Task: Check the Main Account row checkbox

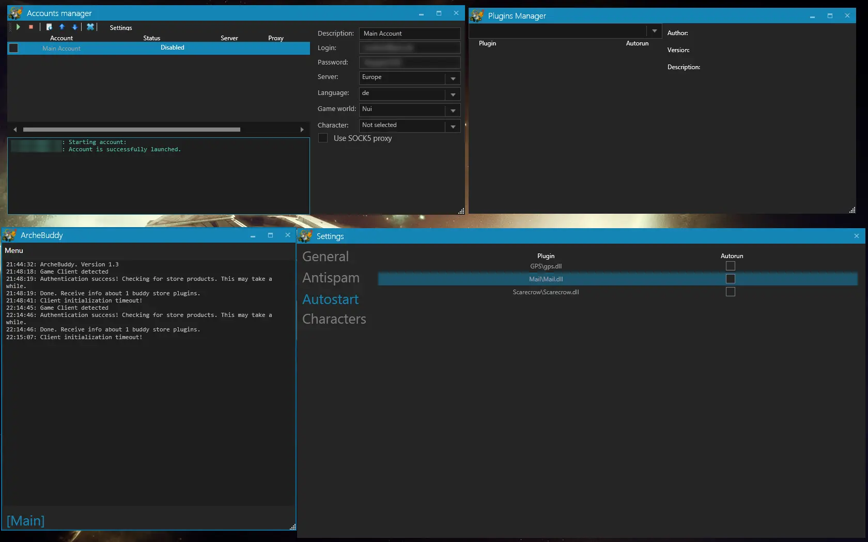Action: point(14,48)
